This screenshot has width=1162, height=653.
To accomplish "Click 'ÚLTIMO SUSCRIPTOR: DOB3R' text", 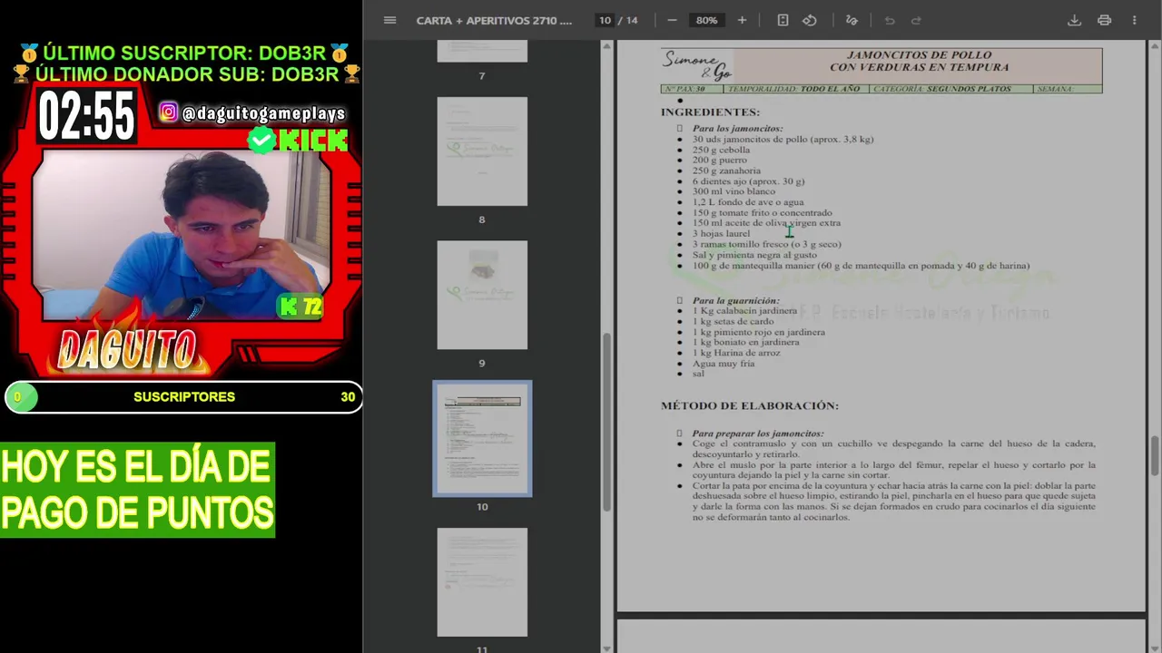I will coord(184,53).
